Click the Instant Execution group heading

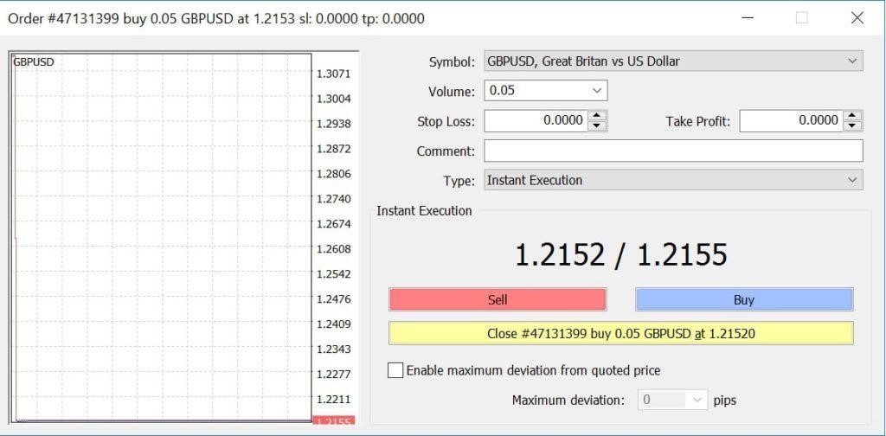coord(424,211)
